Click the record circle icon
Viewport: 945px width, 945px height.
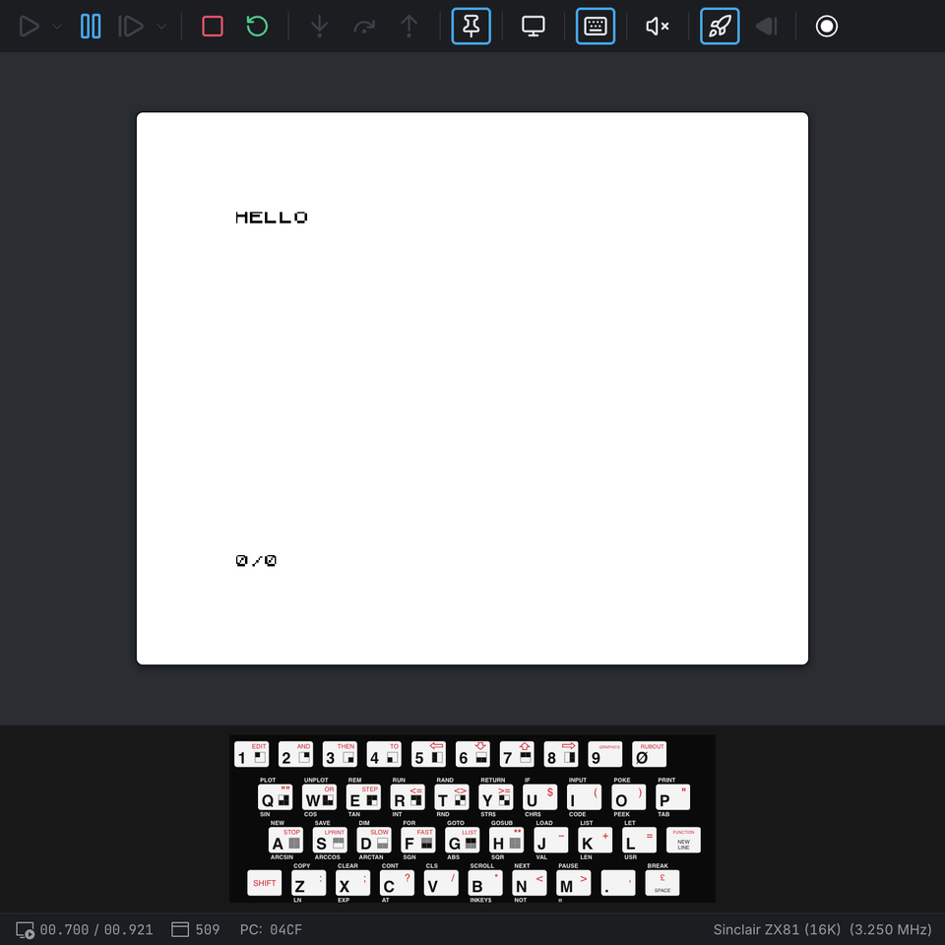(826, 27)
